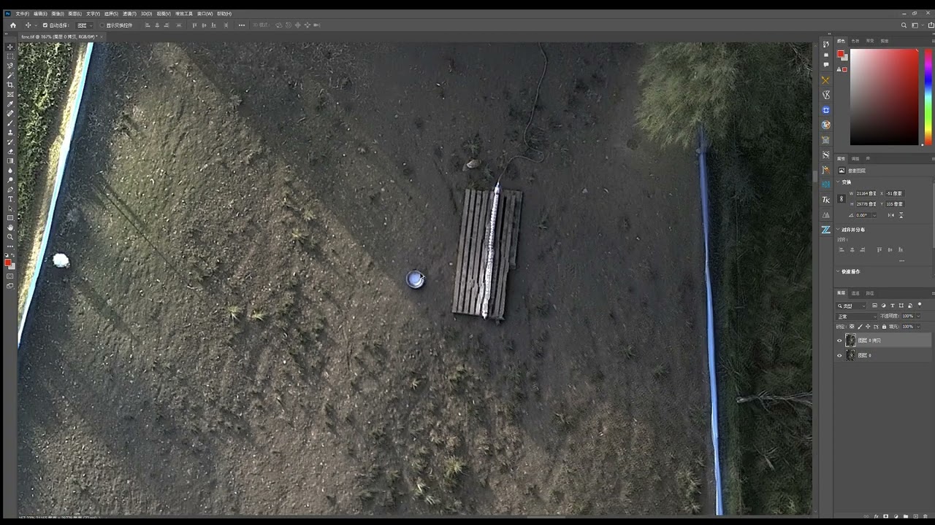Select the '图层 0' layer thumbnail

(850, 355)
